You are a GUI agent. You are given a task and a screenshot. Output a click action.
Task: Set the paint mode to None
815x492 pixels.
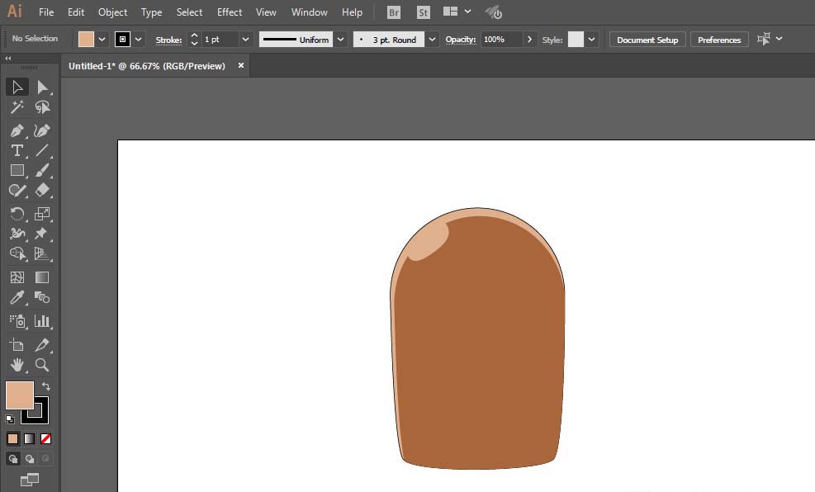(46, 438)
